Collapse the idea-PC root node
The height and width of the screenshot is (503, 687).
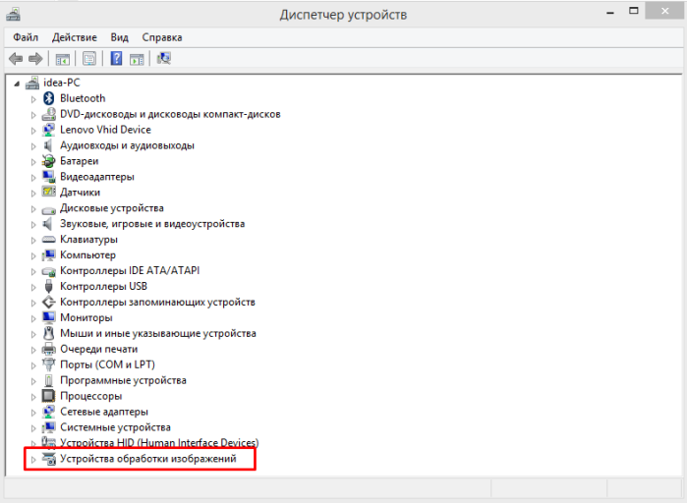point(17,84)
